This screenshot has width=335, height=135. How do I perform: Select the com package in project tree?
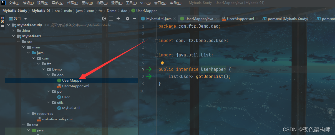tap(46, 58)
